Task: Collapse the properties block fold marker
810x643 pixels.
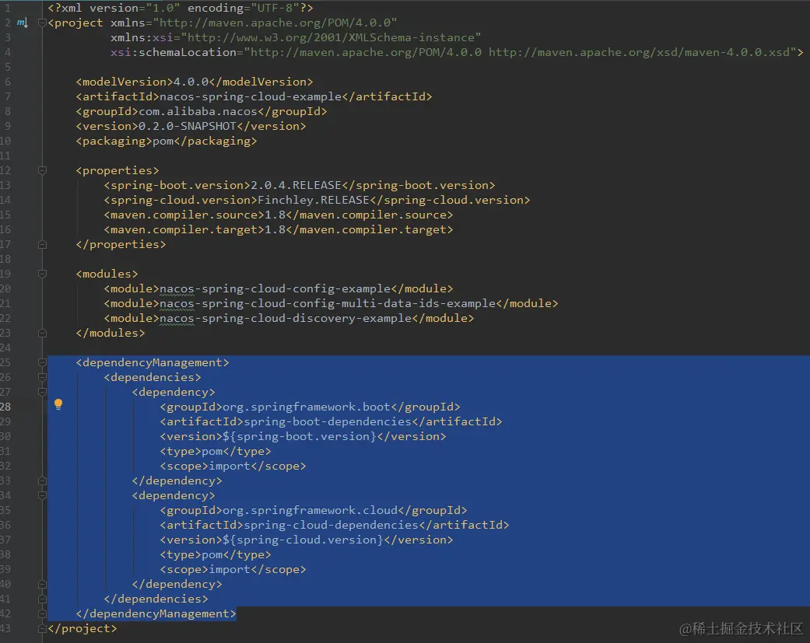Action: coord(42,170)
